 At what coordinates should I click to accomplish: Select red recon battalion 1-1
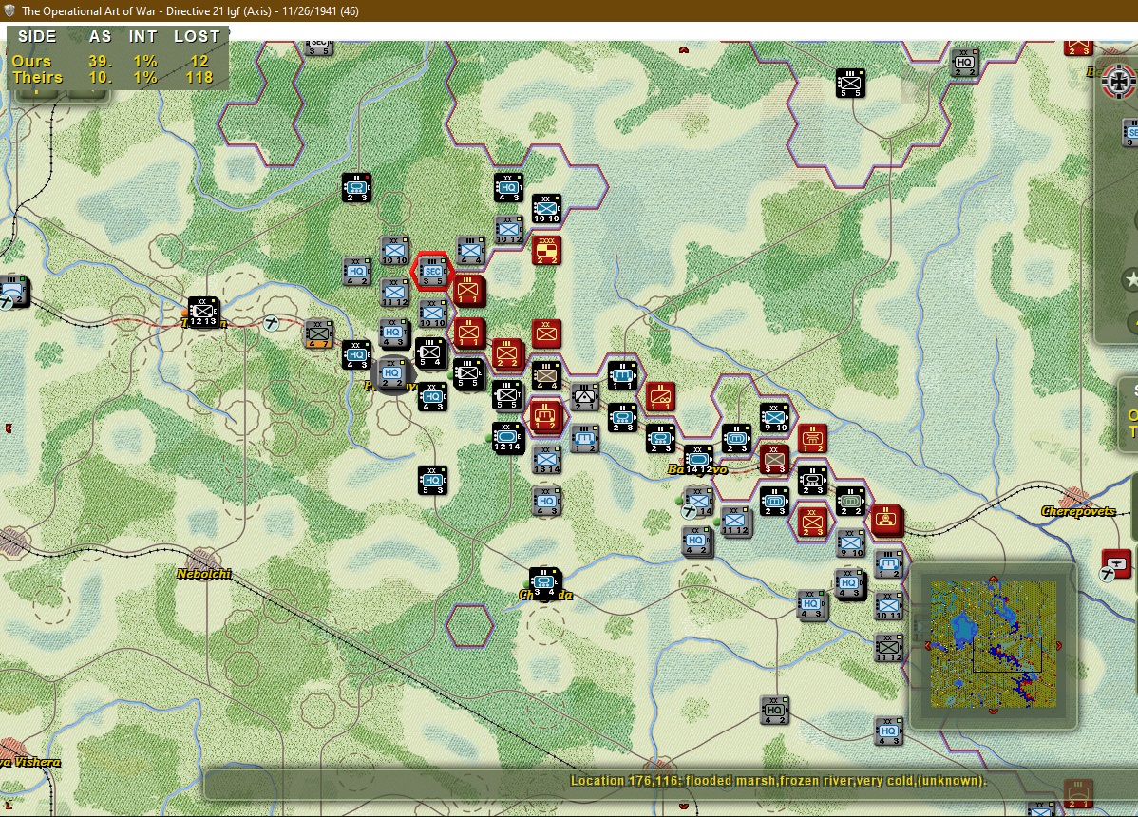[x=660, y=397]
